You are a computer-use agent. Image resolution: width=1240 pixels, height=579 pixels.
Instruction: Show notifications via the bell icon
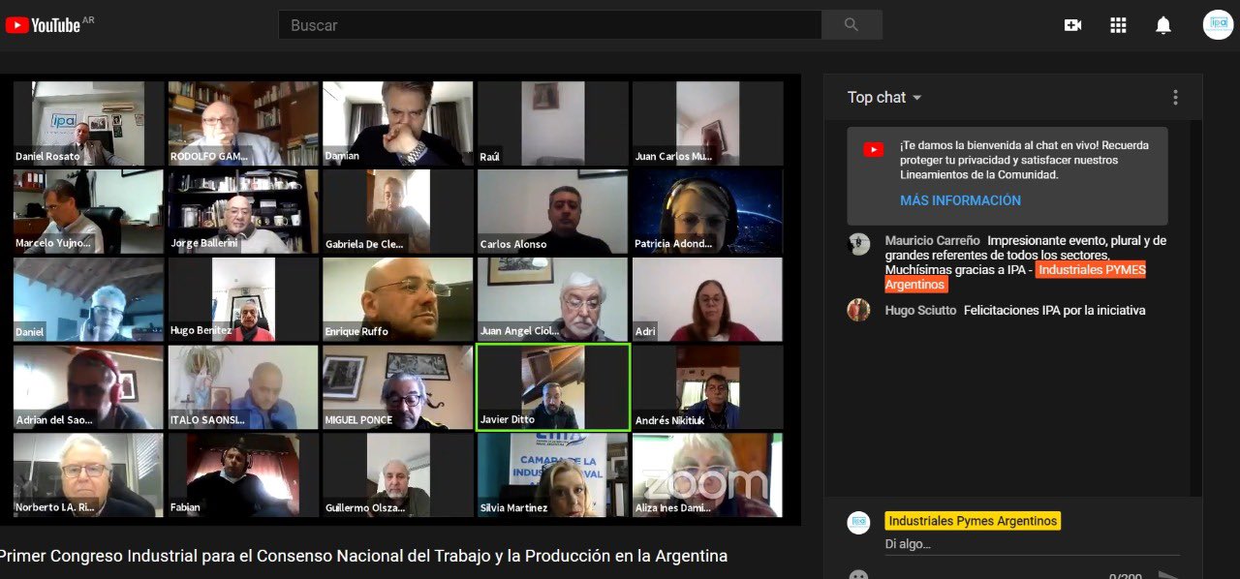coord(1163,25)
